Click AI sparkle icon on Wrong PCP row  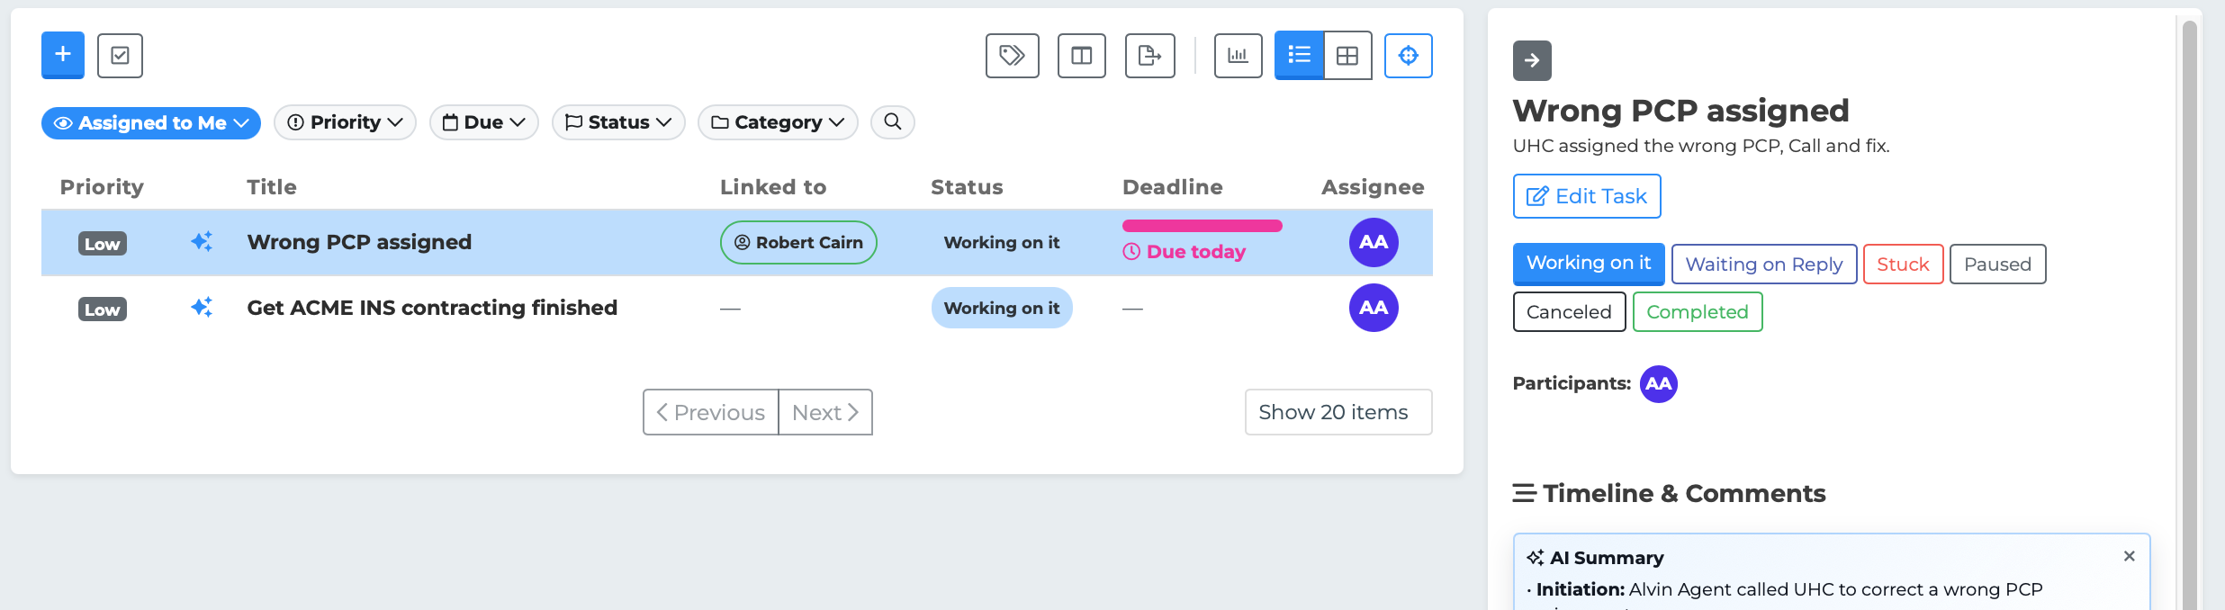click(x=202, y=242)
